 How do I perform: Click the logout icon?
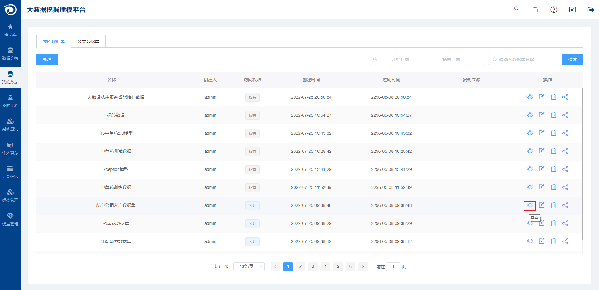coord(591,10)
